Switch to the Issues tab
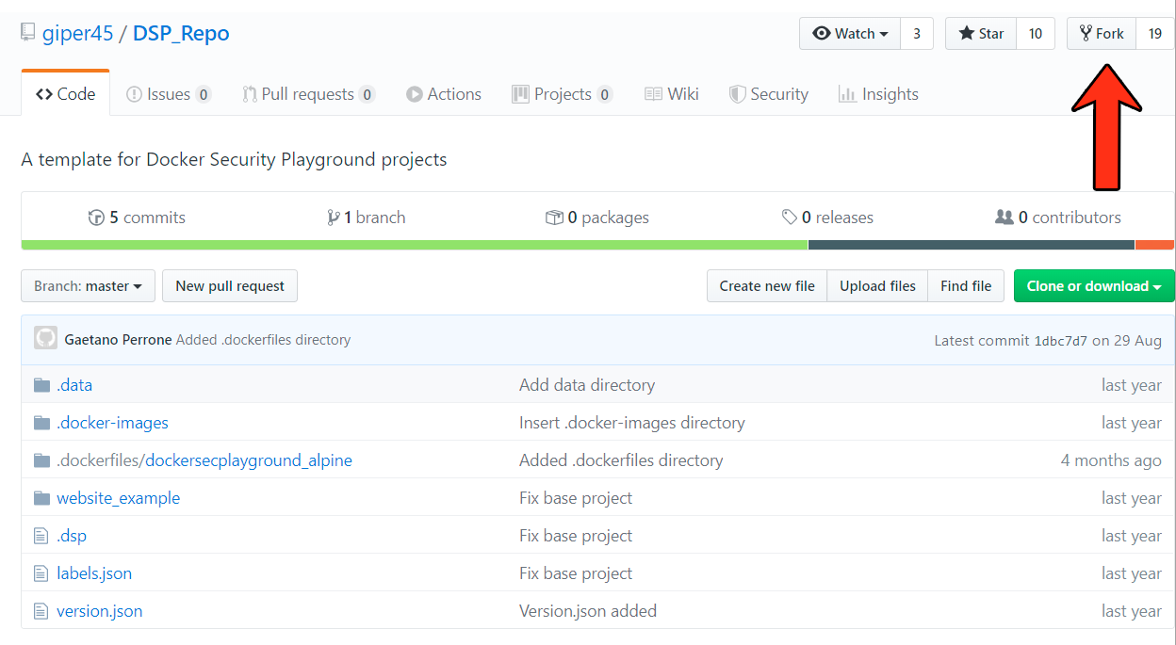Image resolution: width=1176 pixels, height=645 pixels. click(169, 94)
